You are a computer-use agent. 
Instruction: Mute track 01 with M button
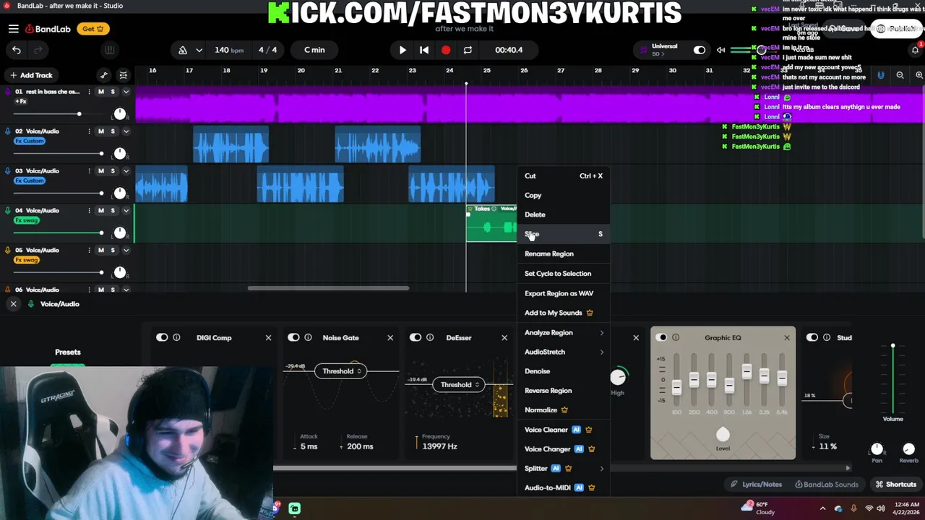[x=101, y=92]
